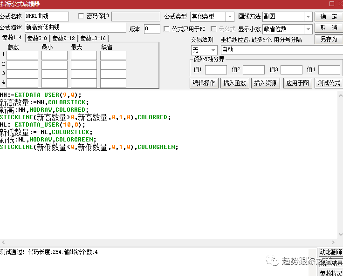Image resolution: width=343 pixels, height=276 pixels.
Task: Click the 应用于图 button
Action: (x=297, y=83)
